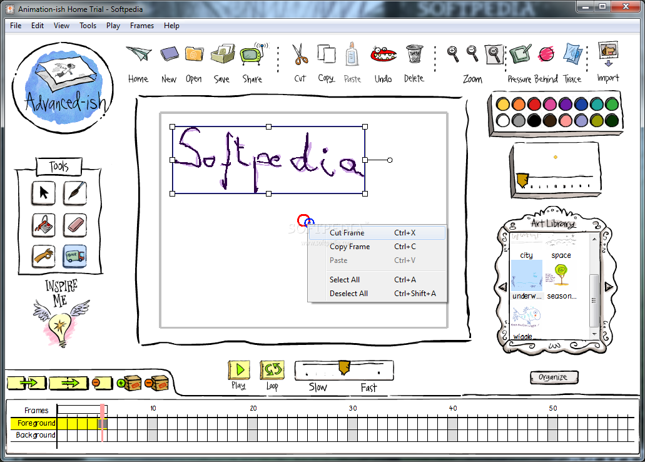The height and width of the screenshot is (462, 645).
Task: Open the Frames menu
Action: point(142,26)
